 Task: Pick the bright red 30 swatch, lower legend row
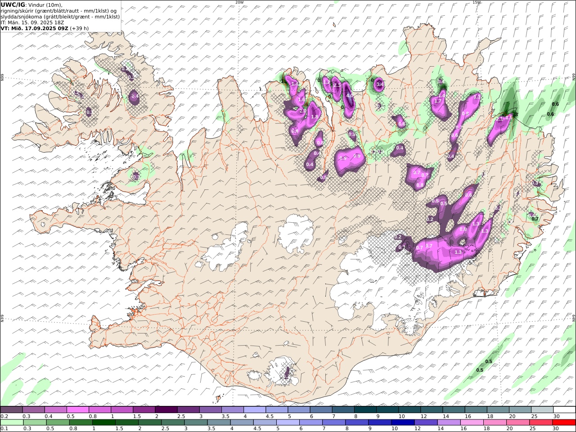coord(564,423)
